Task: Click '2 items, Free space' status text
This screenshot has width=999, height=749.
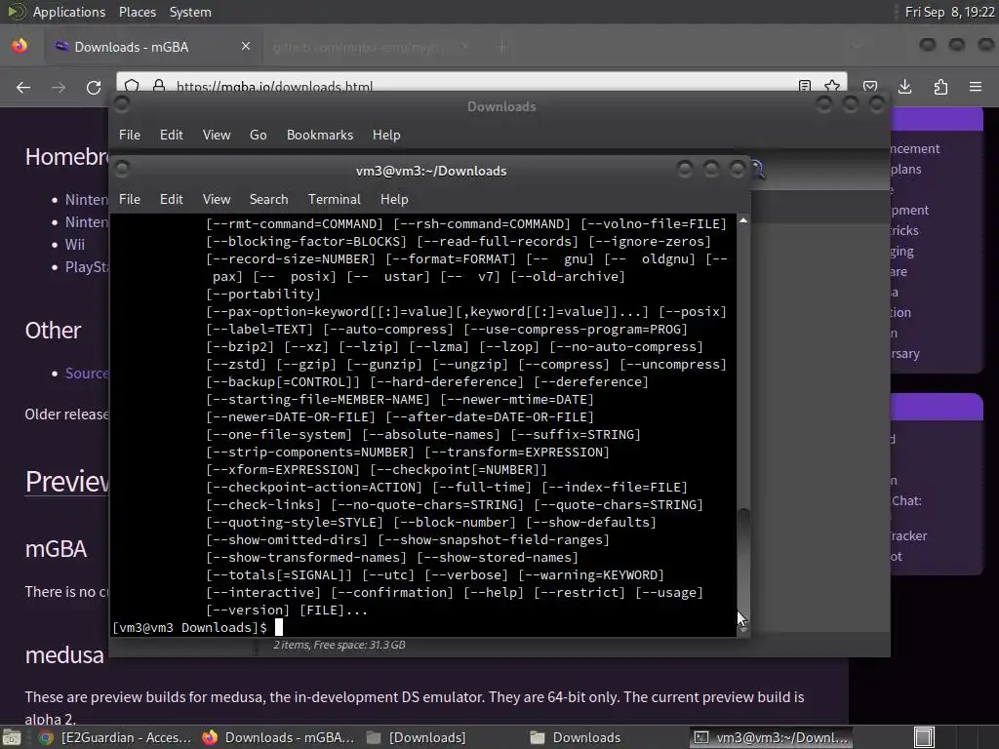Action: [x=340, y=646]
